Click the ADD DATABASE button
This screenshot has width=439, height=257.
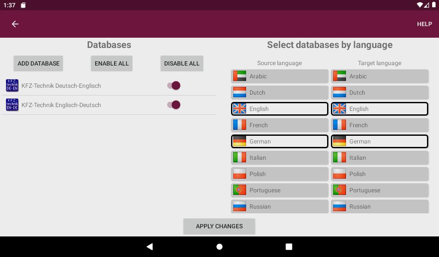pos(38,63)
